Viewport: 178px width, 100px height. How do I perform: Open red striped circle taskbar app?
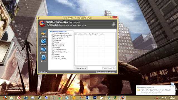(19, 98)
